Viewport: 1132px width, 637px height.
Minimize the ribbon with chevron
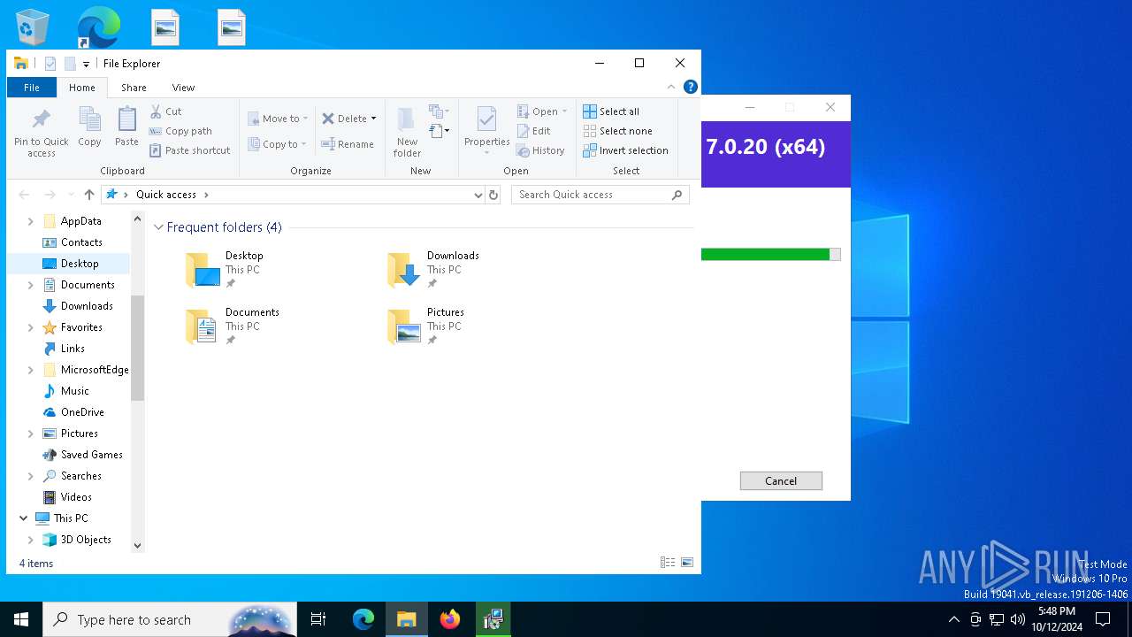[x=671, y=87]
